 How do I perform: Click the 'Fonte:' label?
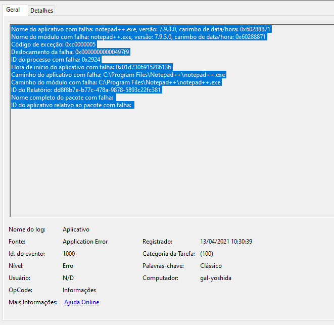coord(17,242)
